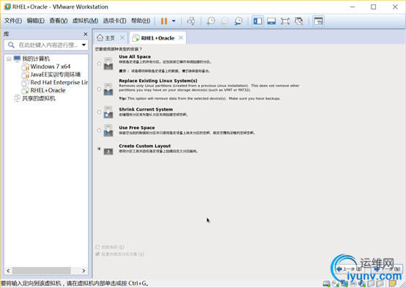Select the Shrink Current System radio button
The width and height of the screenshot is (406, 288).
pos(99,112)
